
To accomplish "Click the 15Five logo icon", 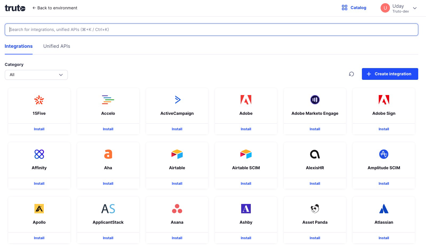I will pyautogui.click(x=39, y=100).
